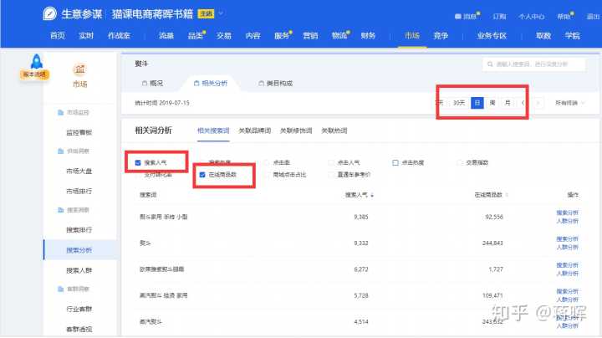
Task: Open the 竞争 top navigation item
Action: tap(441, 36)
